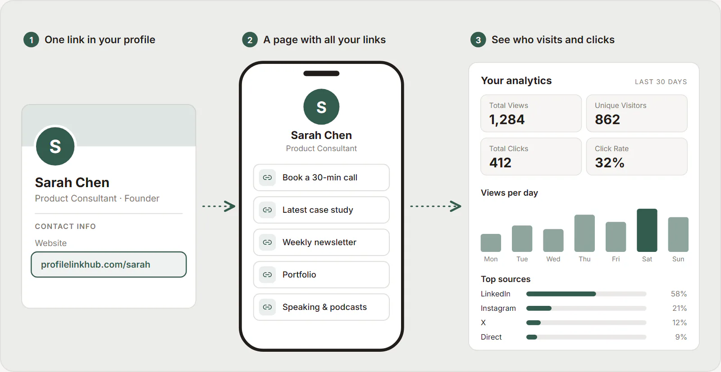Select the Total Views card
721x372 pixels.
531,113
